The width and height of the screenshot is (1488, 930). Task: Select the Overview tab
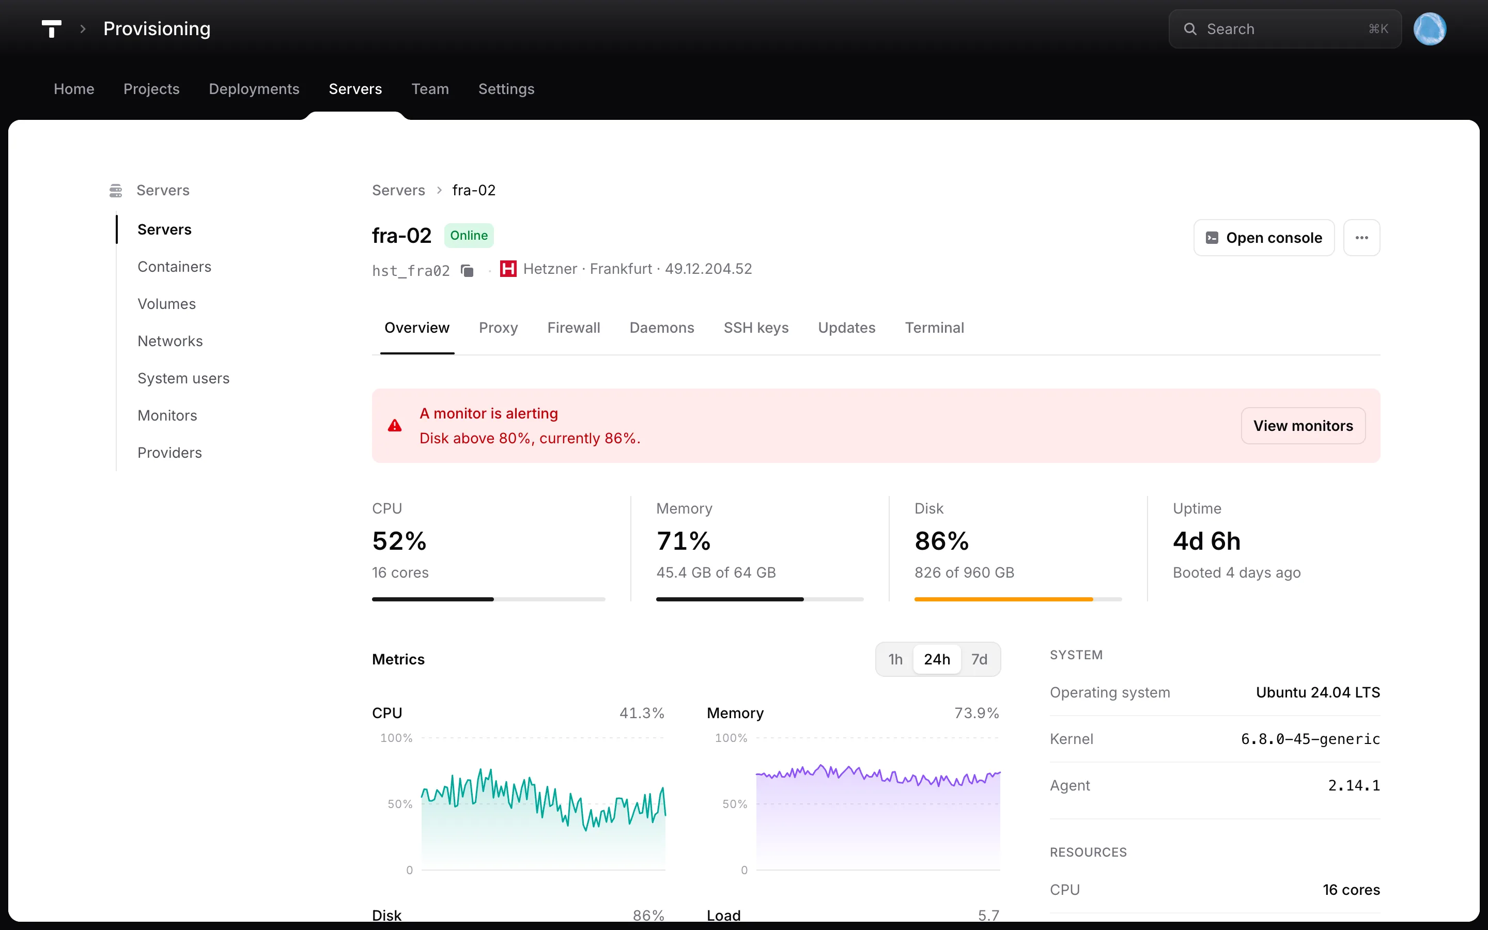417,328
